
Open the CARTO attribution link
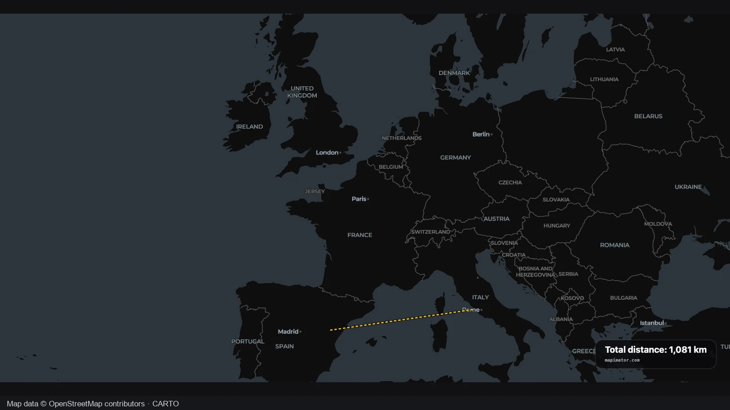tap(166, 404)
